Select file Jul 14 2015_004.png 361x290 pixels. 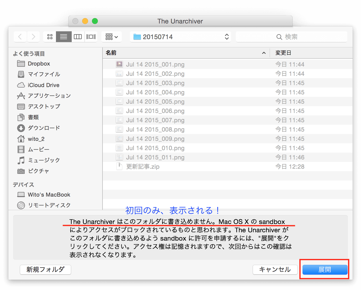click(228, 92)
